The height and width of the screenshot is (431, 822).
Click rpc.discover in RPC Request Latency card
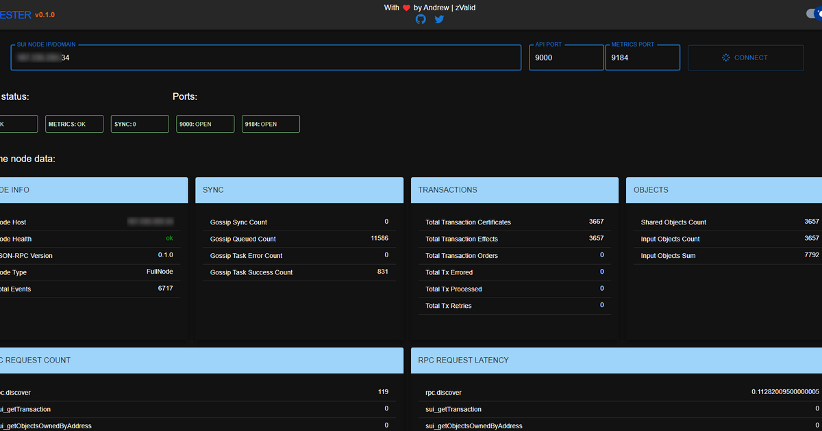[443, 393]
